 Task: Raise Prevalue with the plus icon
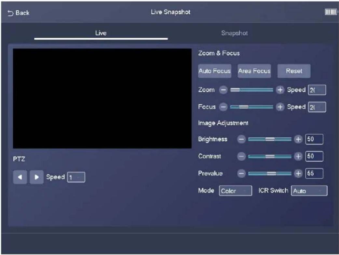[x=298, y=173]
